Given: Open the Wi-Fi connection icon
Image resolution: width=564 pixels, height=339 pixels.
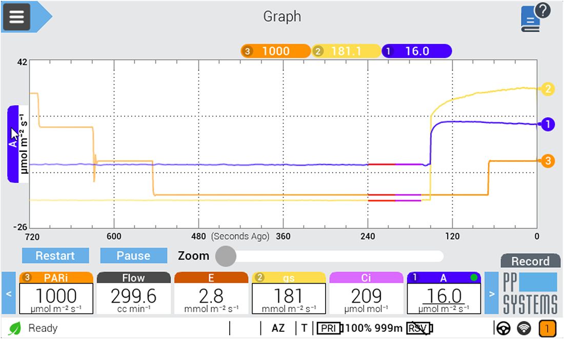Looking at the screenshot, I should point(523,328).
